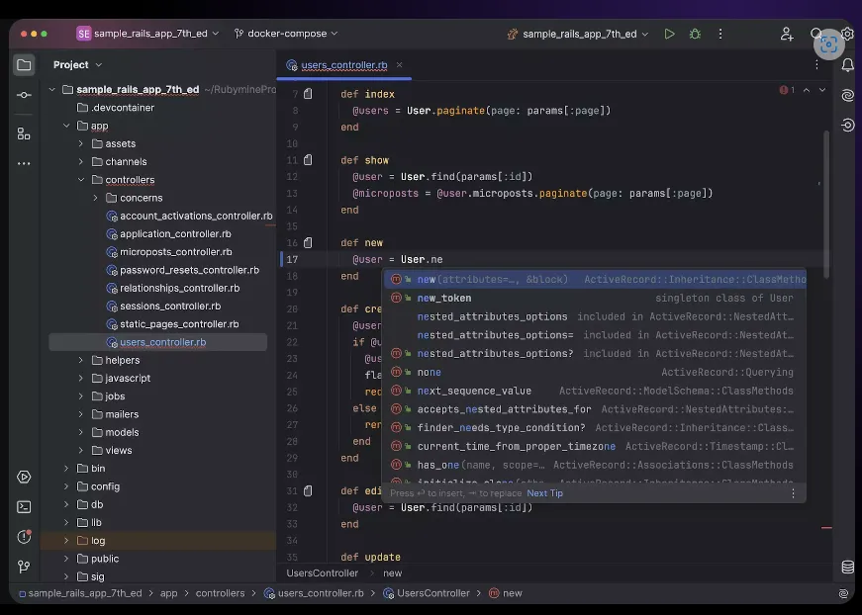This screenshot has width=862, height=615.
Task: Open the Terminal tool window icon
Action: (24, 506)
